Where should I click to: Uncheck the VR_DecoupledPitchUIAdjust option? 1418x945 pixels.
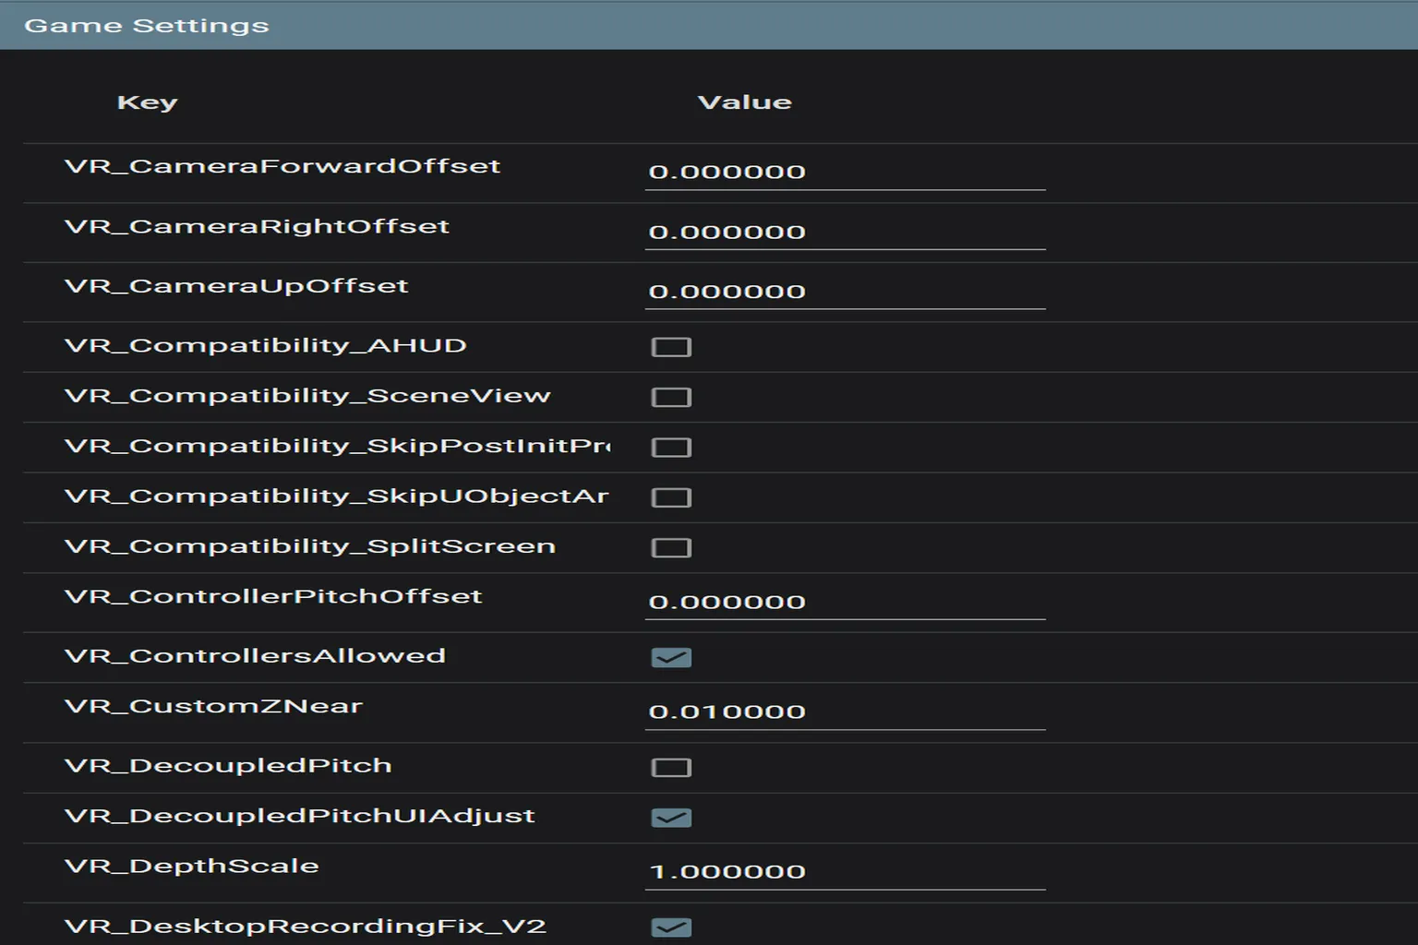click(x=671, y=818)
